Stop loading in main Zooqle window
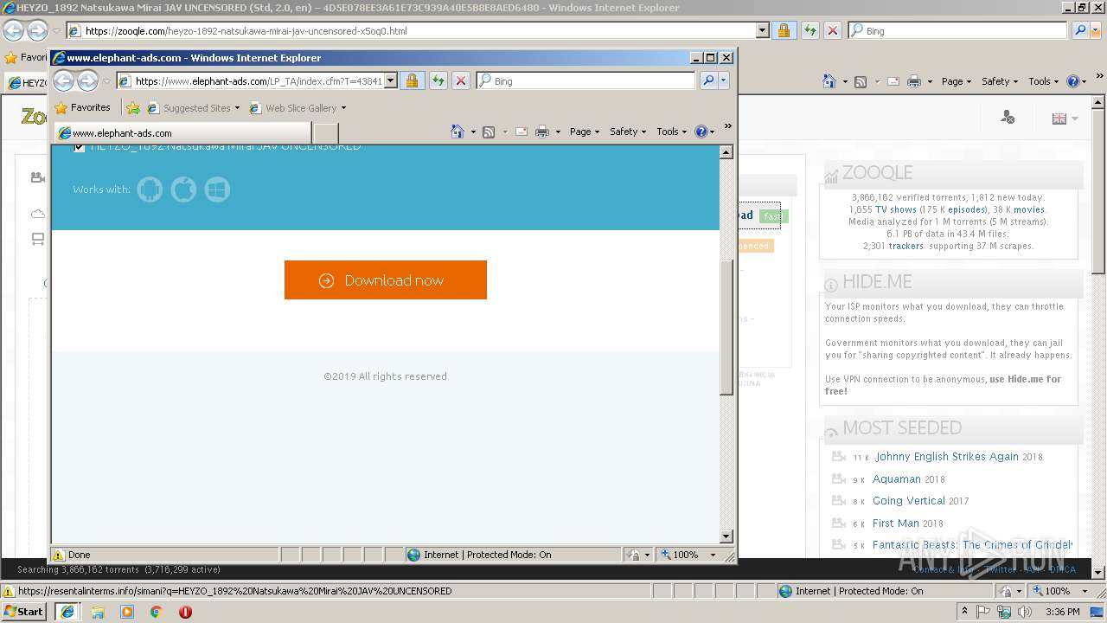This screenshot has height=623, width=1107. 833,30
